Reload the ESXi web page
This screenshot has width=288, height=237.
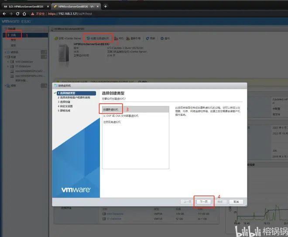click(17, 14)
